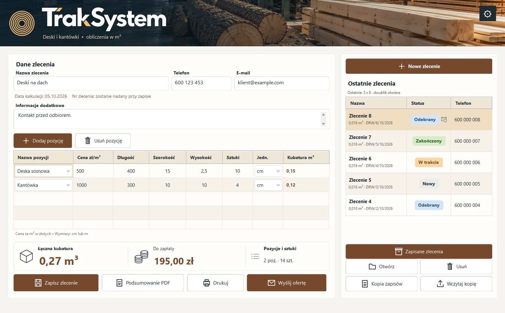The image size is (505, 313).
Task: Click the Nazwa zlecenia input field
Action: pyautogui.click(x=91, y=83)
